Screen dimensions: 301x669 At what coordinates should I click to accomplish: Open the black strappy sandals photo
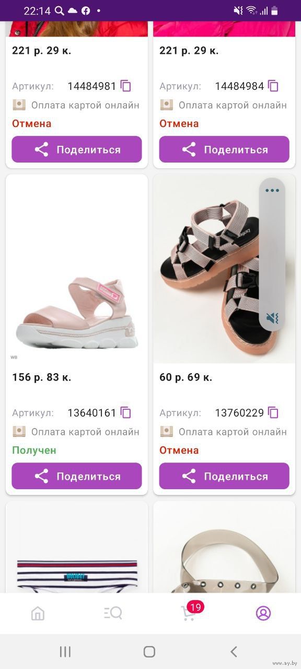224,269
